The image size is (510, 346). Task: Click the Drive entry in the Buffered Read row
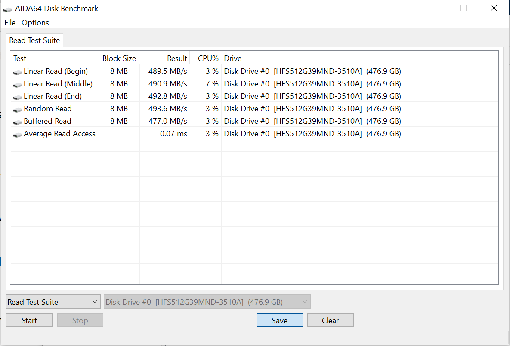point(312,121)
